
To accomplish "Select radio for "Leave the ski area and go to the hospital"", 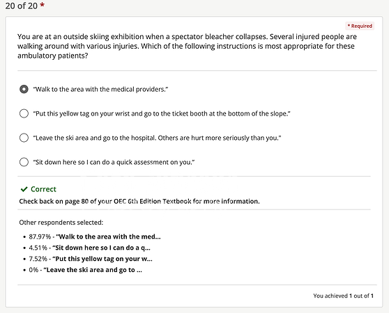I will [x=24, y=138].
